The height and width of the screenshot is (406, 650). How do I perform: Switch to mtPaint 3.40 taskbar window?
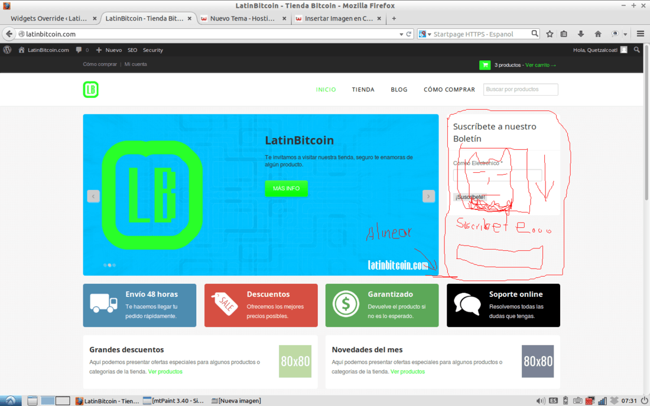[174, 401]
